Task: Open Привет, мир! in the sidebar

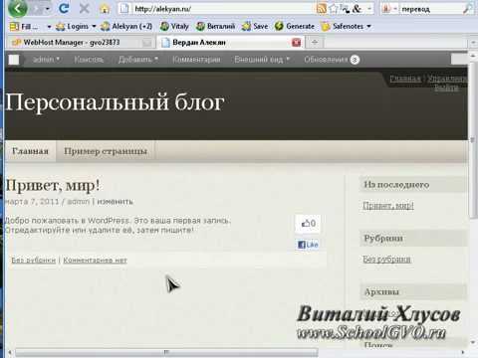Action: point(388,206)
